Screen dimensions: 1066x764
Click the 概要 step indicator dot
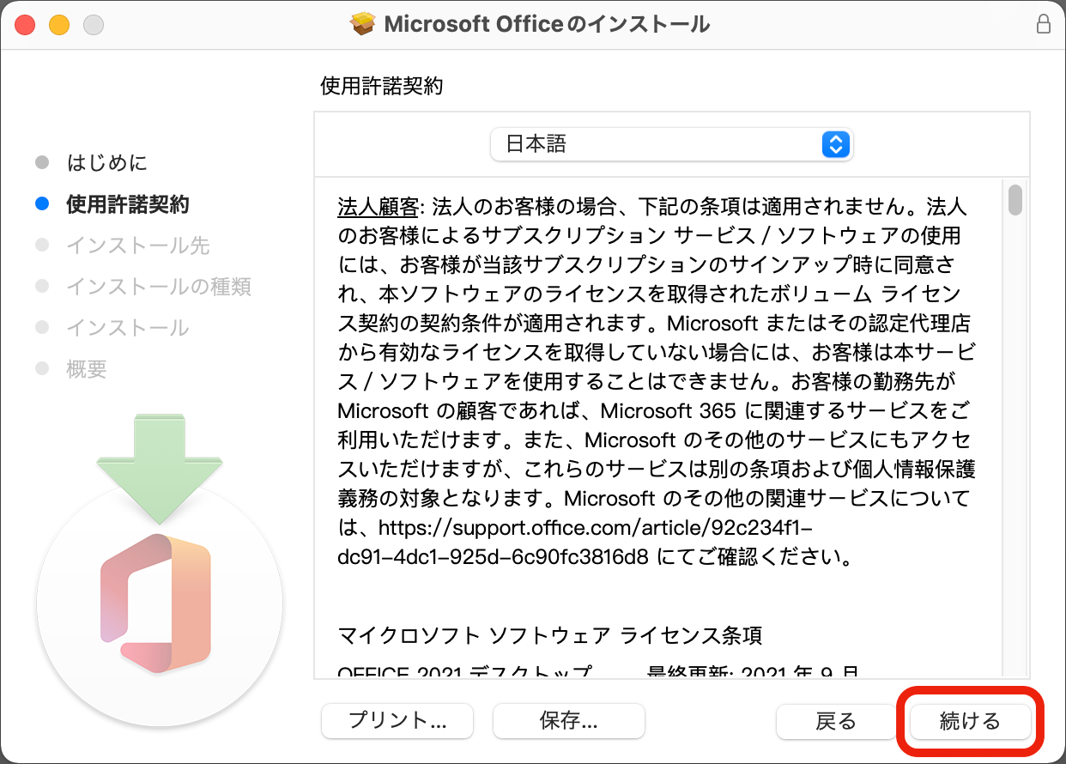coord(43,369)
